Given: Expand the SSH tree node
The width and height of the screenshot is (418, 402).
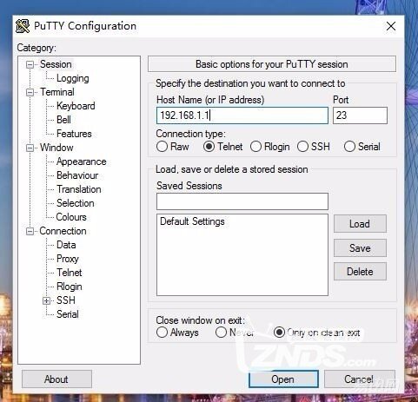Looking at the screenshot, I should coord(46,301).
